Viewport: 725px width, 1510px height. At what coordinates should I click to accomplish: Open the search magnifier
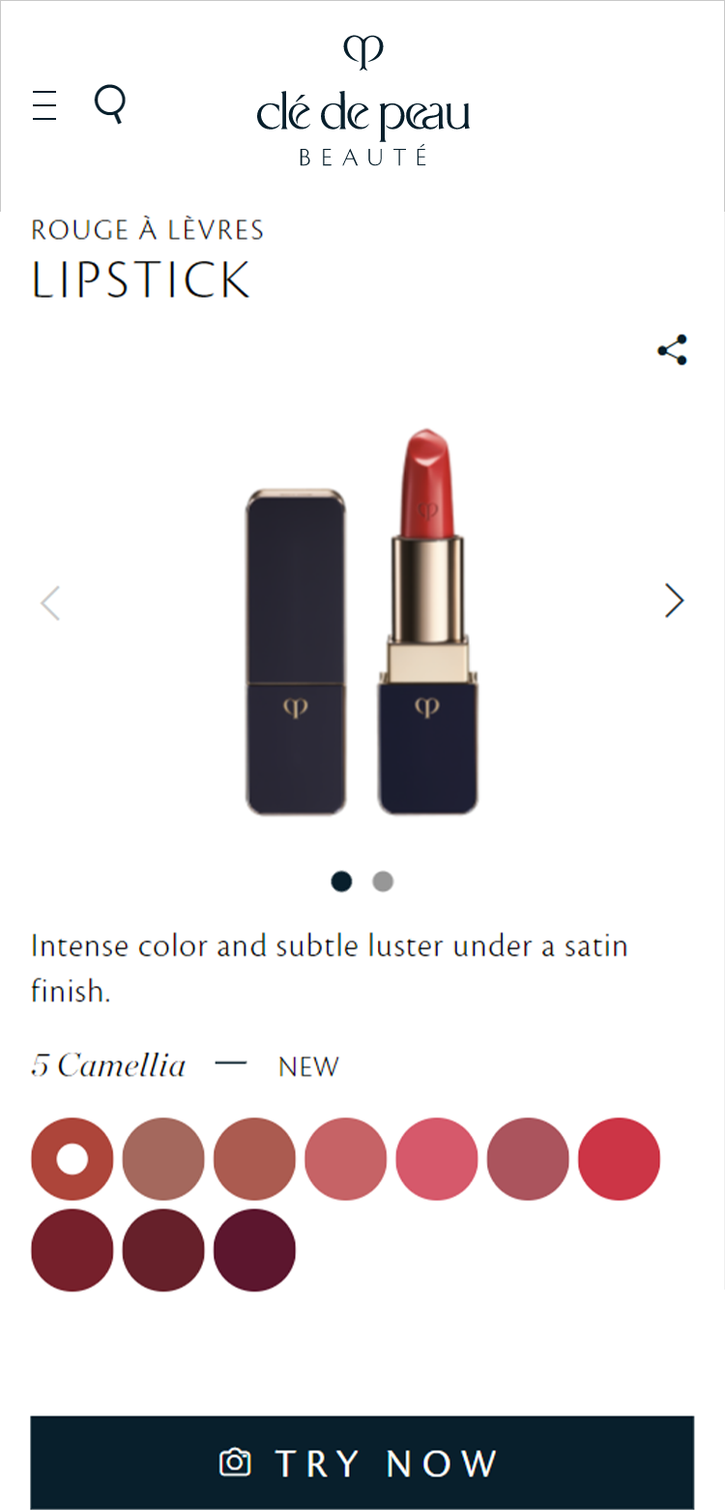110,103
